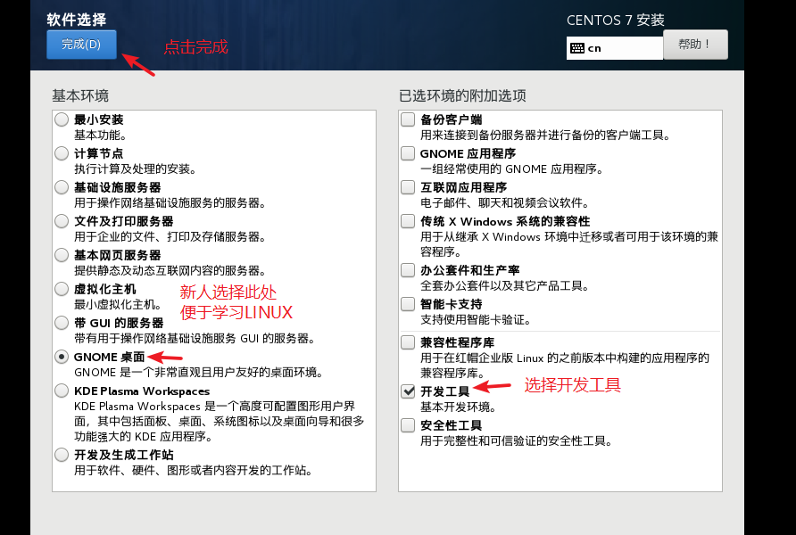Click the text 用于企业的文件、打印及存储服务器。
This screenshot has width=796, height=535.
170,237
